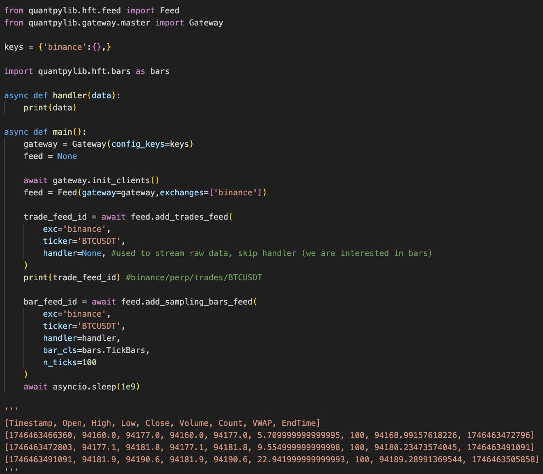Click the 'print(data)' statement

click(50, 108)
